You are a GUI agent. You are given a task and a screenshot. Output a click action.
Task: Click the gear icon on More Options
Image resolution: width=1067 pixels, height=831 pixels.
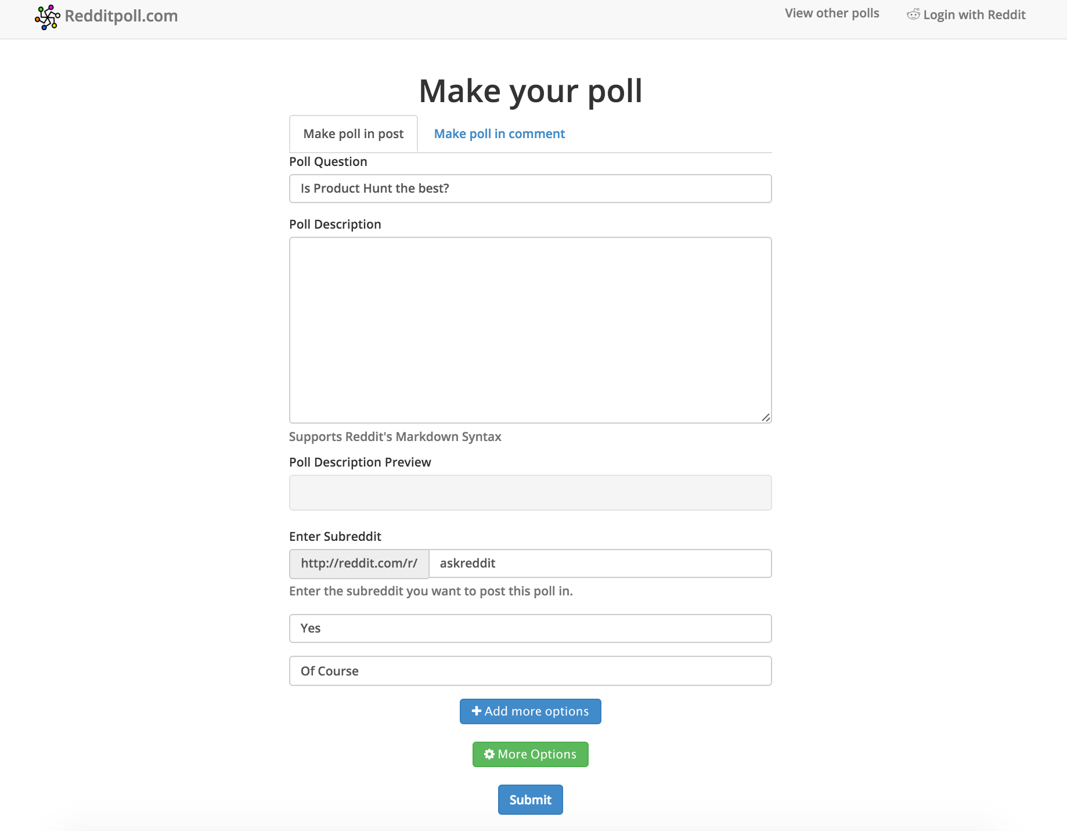point(489,754)
